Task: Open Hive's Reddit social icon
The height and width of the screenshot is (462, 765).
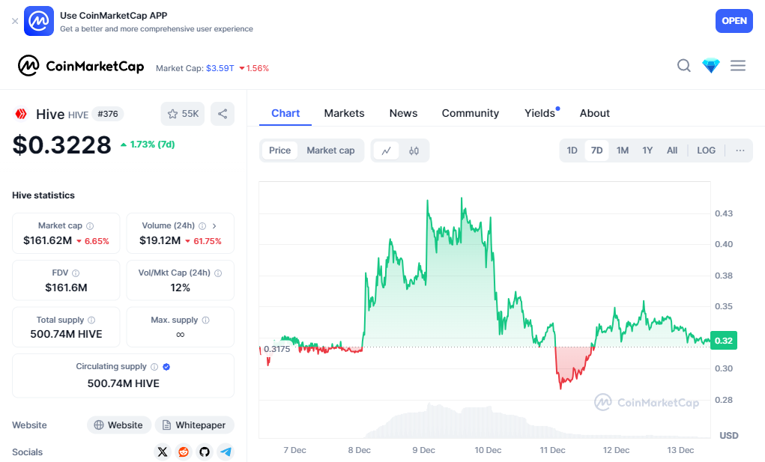Action: point(184,452)
